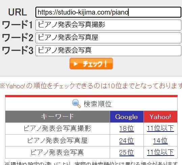Click the play arrow on チェック button
This screenshot has height=165, width=182.
point(75,64)
